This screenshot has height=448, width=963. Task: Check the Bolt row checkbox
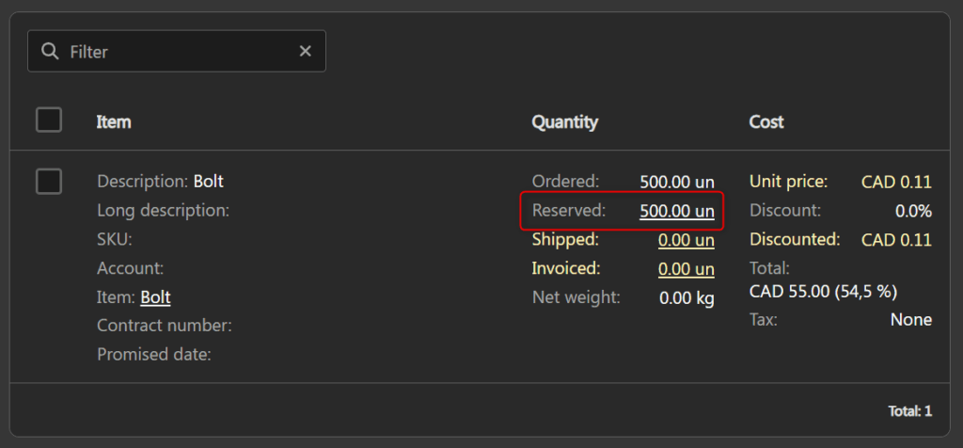point(49,181)
